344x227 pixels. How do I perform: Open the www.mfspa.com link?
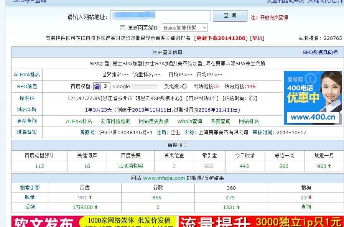pos(164,178)
